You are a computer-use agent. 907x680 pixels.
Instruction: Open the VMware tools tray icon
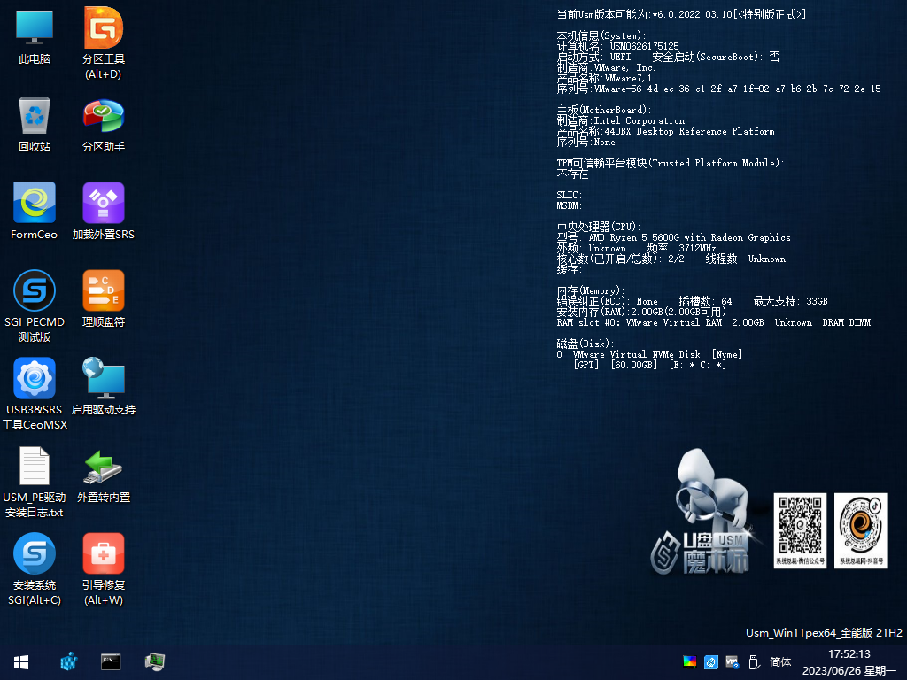(x=732, y=662)
